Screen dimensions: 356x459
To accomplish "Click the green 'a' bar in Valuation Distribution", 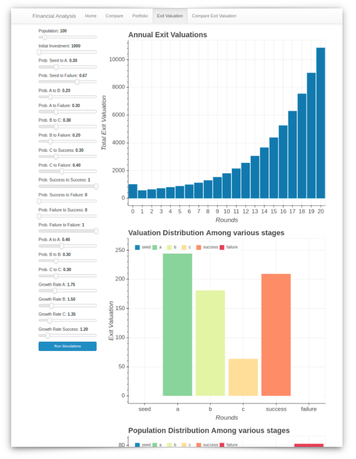I will pos(178,325).
